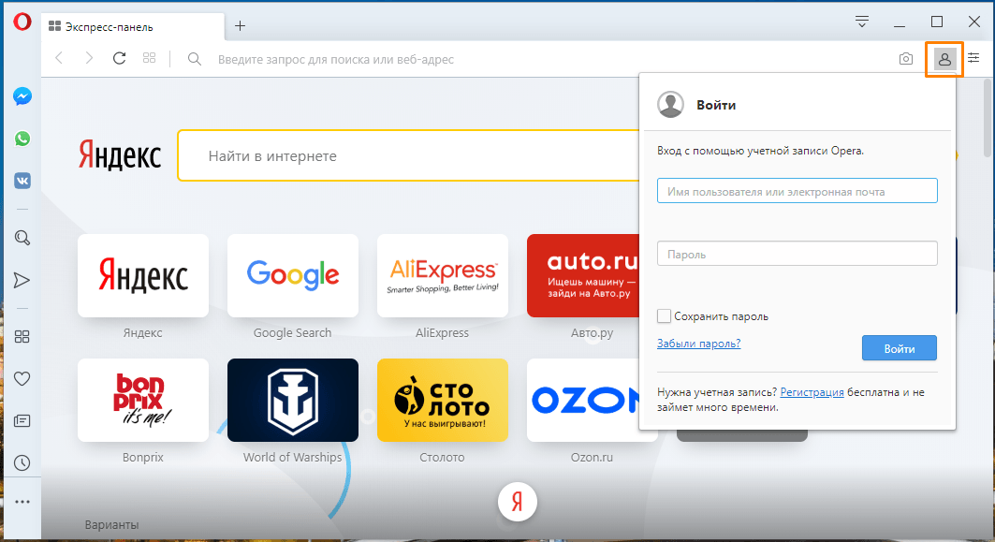Screen dimensions: 995x542
Task: Open Speed Dial grid icon in sidebar
Action: pyautogui.click(x=22, y=336)
